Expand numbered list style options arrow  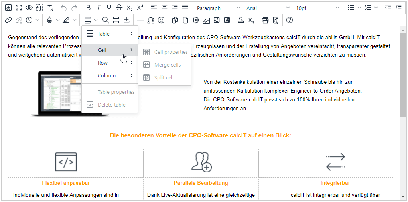point(376,8)
